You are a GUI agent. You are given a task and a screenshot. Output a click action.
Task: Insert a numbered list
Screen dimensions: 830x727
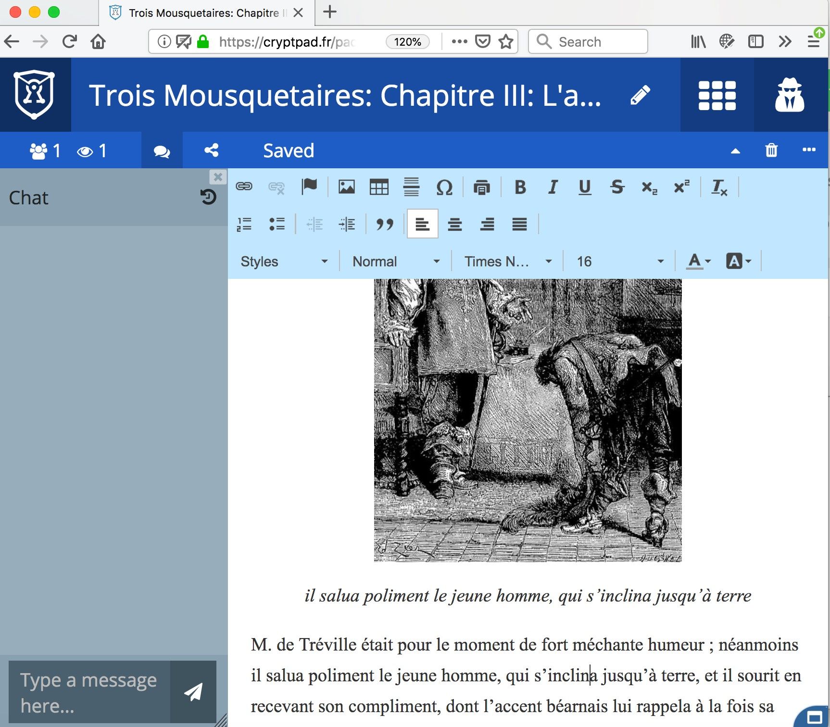[x=244, y=224]
